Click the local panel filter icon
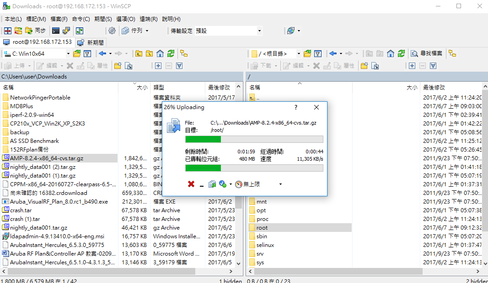Image resolution: width=488 pixels, height=283 pixels. click(x=87, y=54)
